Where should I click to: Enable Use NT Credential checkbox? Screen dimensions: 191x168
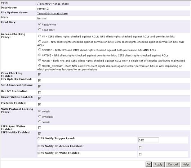pyautogui.click(x=39, y=92)
